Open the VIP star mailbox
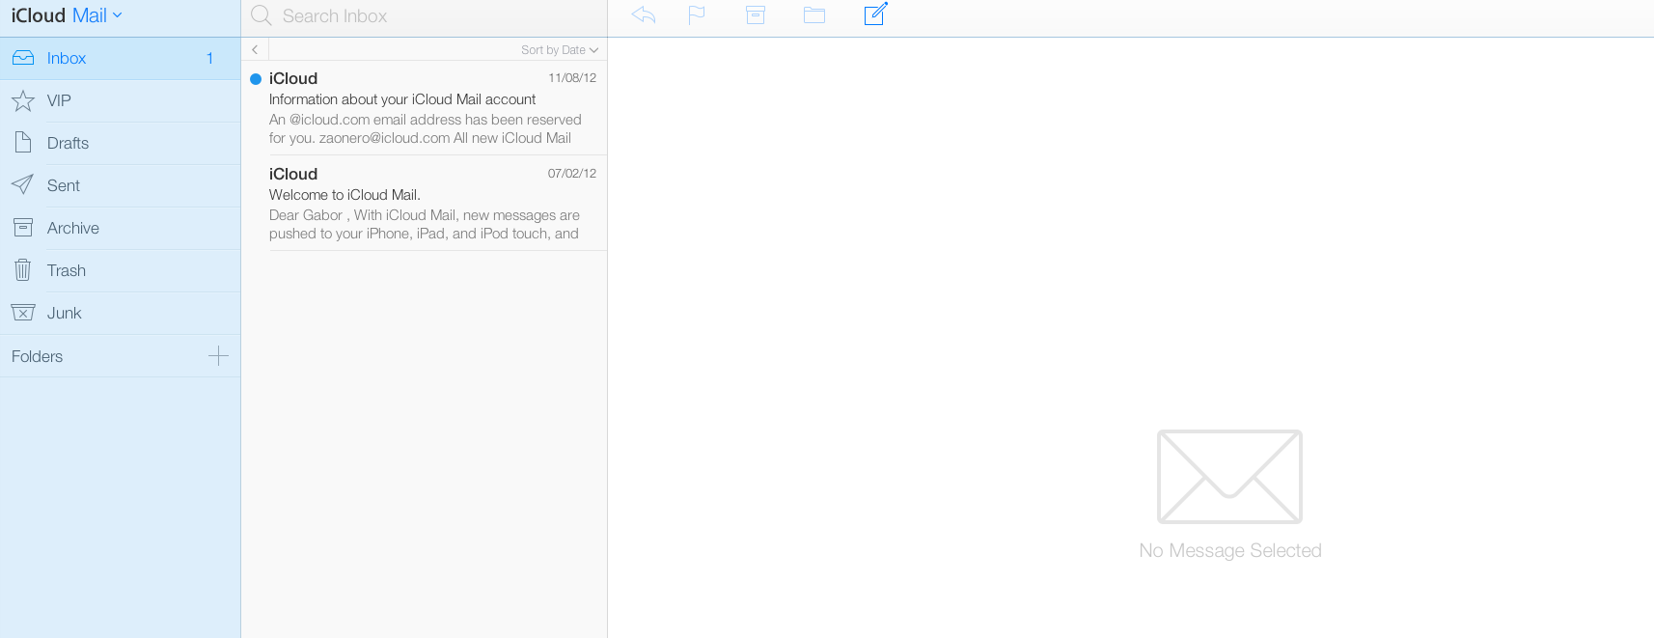 click(23, 100)
